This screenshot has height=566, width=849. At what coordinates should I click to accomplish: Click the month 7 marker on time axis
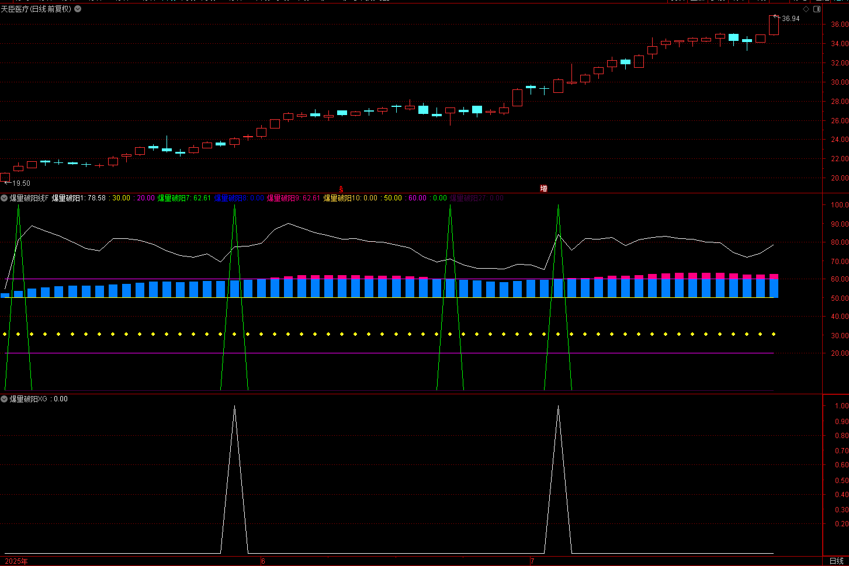click(x=532, y=561)
